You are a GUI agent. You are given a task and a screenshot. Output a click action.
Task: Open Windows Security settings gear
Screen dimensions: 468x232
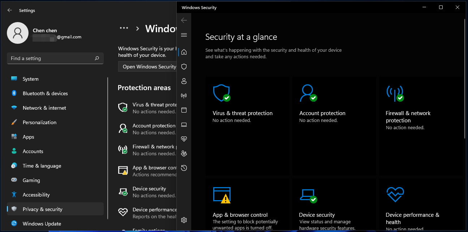[184, 220]
